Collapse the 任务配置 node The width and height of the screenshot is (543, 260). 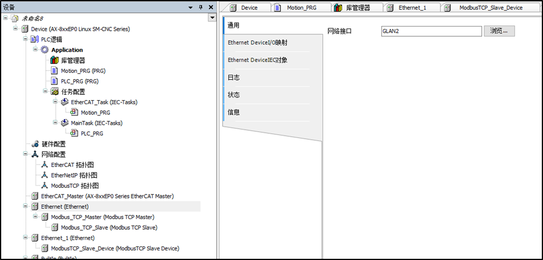(46, 92)
